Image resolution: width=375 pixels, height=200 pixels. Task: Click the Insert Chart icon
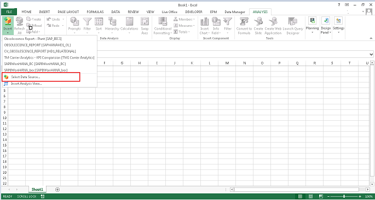pos(205,21)
